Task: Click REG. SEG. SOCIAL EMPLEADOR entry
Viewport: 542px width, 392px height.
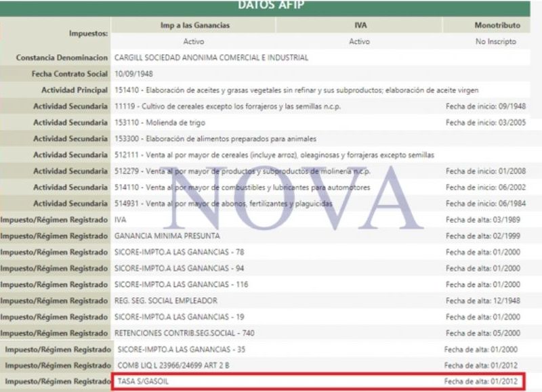Action: click(166, 301)
